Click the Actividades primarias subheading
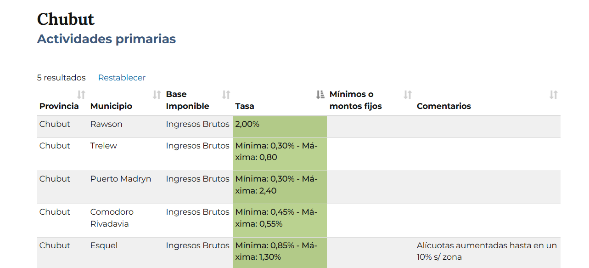This screenshot has width=589, height=268. click(106, 39)
